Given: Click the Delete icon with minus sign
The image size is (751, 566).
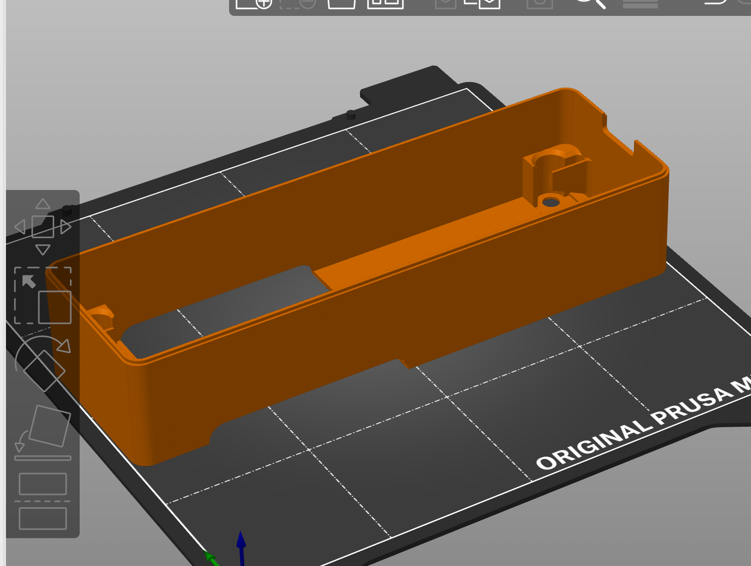Looking at the screenshot, I should (298, 3).
